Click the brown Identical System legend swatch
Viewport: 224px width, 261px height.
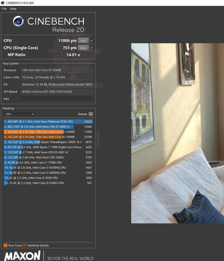pyautogui.click(x=25, y=245)
